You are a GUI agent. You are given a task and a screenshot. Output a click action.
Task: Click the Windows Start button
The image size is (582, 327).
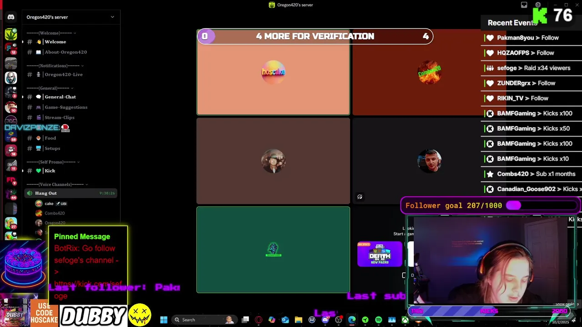coord(164,320)
